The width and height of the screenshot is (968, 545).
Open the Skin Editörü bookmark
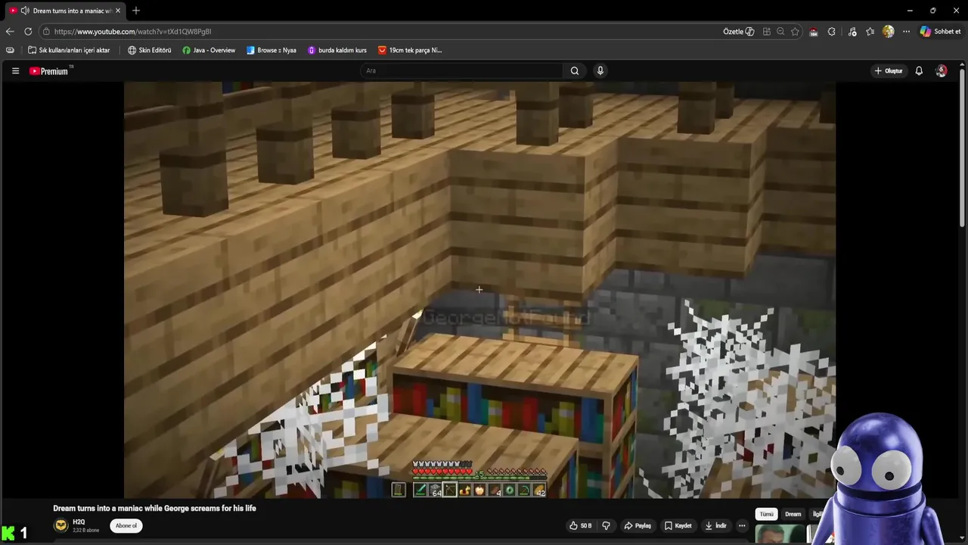tap(150, 50)
